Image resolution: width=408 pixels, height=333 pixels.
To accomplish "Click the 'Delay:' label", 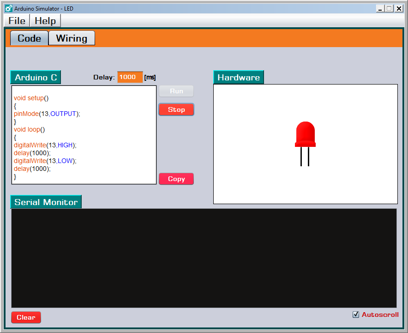I will coord(104,77).
